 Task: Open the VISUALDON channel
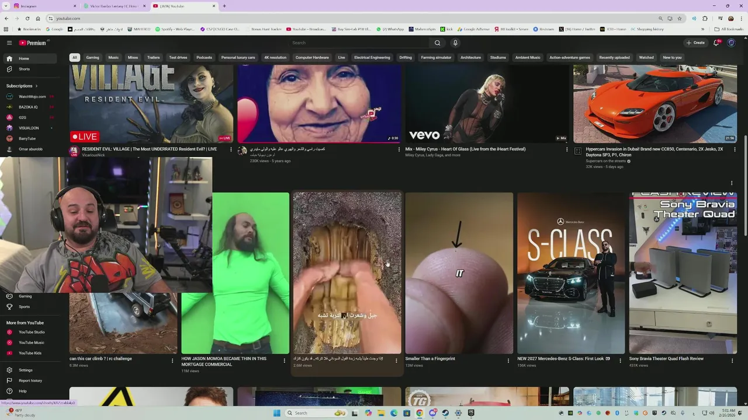click(x=29, y=128)
